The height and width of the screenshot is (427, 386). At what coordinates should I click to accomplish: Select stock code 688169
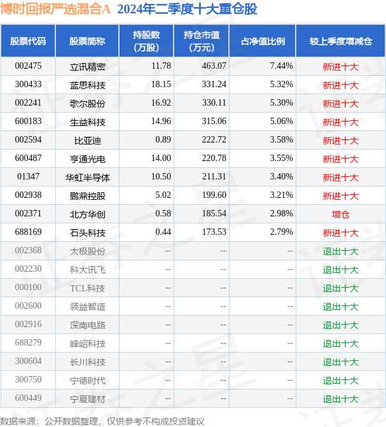coord(29,232)
